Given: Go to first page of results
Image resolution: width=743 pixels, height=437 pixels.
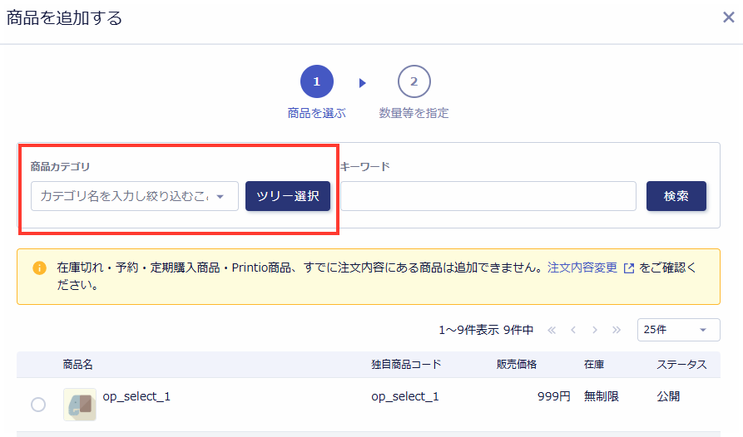Looking at the screenshot, I should (552, 330).
